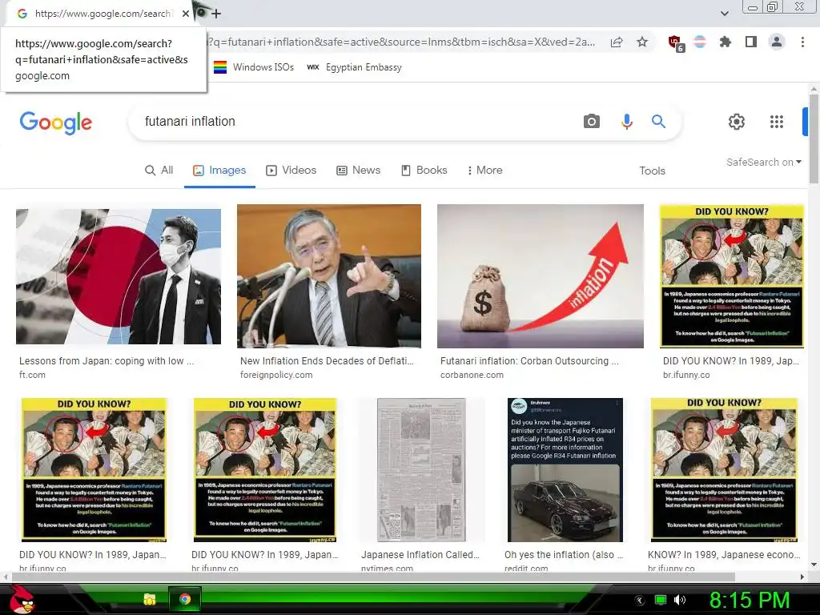The width and height of the screenshot is (820, 615).
Task: Go to Google home via logo
Action: pyautogui.click(x=56, y=123)
